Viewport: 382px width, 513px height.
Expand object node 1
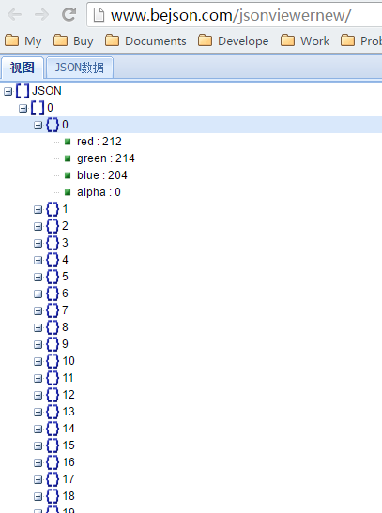pos(38,209)
